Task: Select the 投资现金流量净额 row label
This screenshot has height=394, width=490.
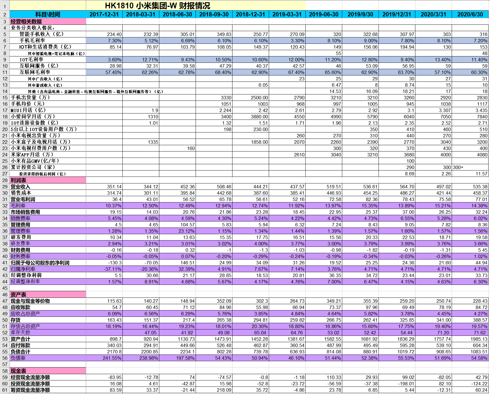Action: (48, 384)
